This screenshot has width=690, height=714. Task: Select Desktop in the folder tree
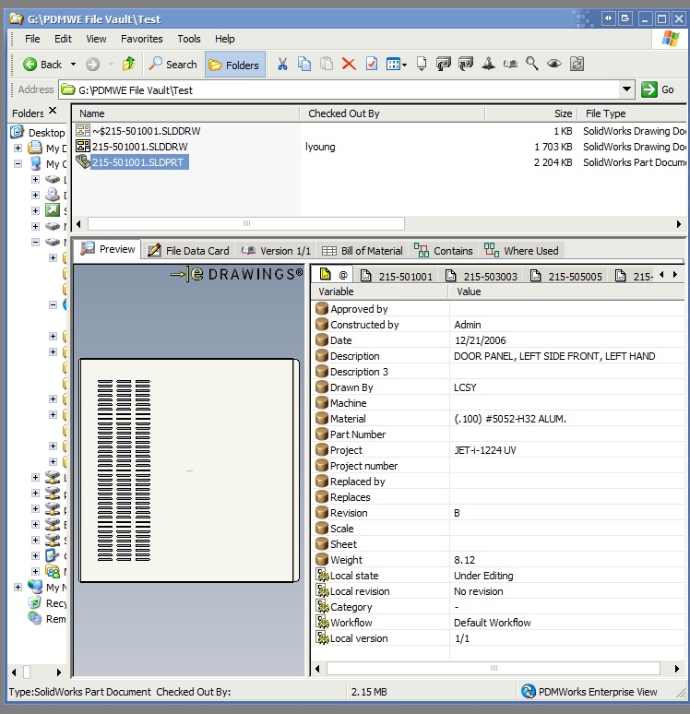point(46,133)
